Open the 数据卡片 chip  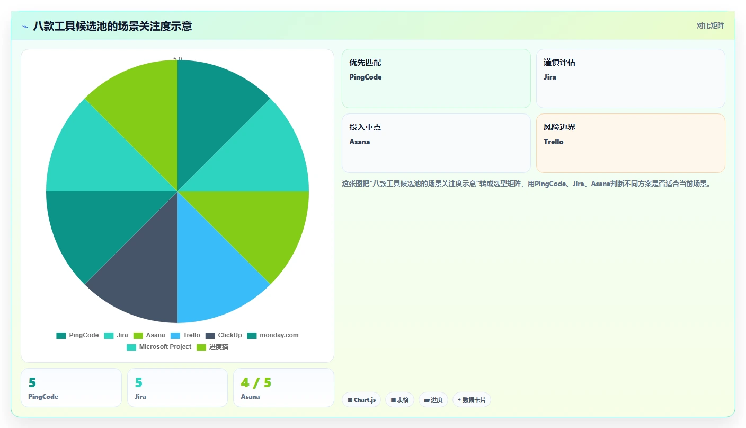(472, 400)
